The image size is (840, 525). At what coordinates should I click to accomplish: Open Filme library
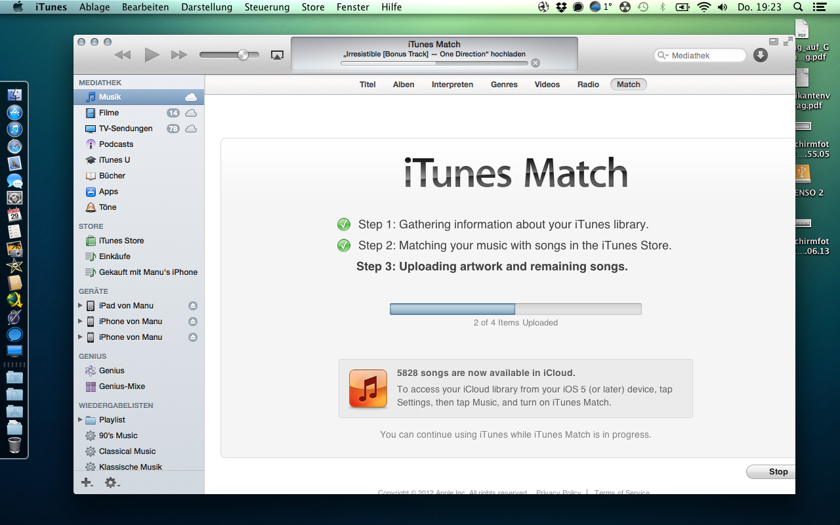139,113
